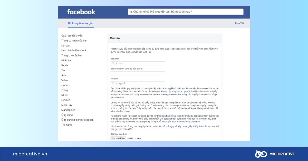This screenshot has width=308, height=161.
Task: Open the Trang help topic
Action: pos(65,90)
